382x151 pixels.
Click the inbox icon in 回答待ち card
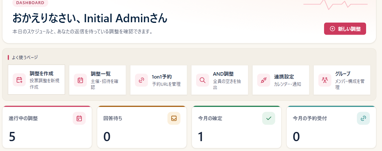coord(174,118)
